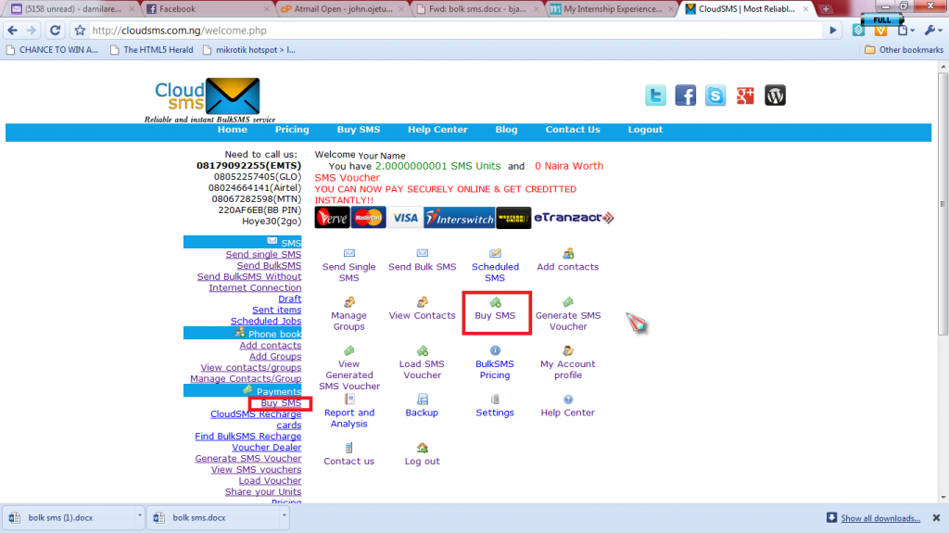Switch to My Internship Experience browser tab
This screenshot has height=533, width=949.
[x=612, y=9]
